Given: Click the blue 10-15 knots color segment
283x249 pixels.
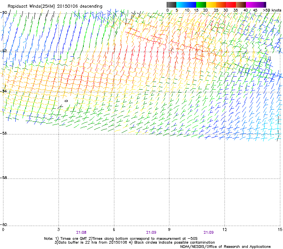Looking at the screenshot, I should pyautogui.click(x=191, y=5).
